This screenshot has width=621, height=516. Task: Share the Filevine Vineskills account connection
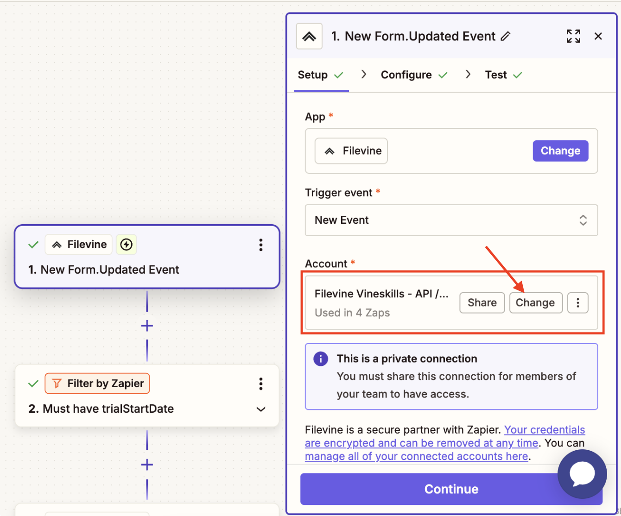(482, 303)
